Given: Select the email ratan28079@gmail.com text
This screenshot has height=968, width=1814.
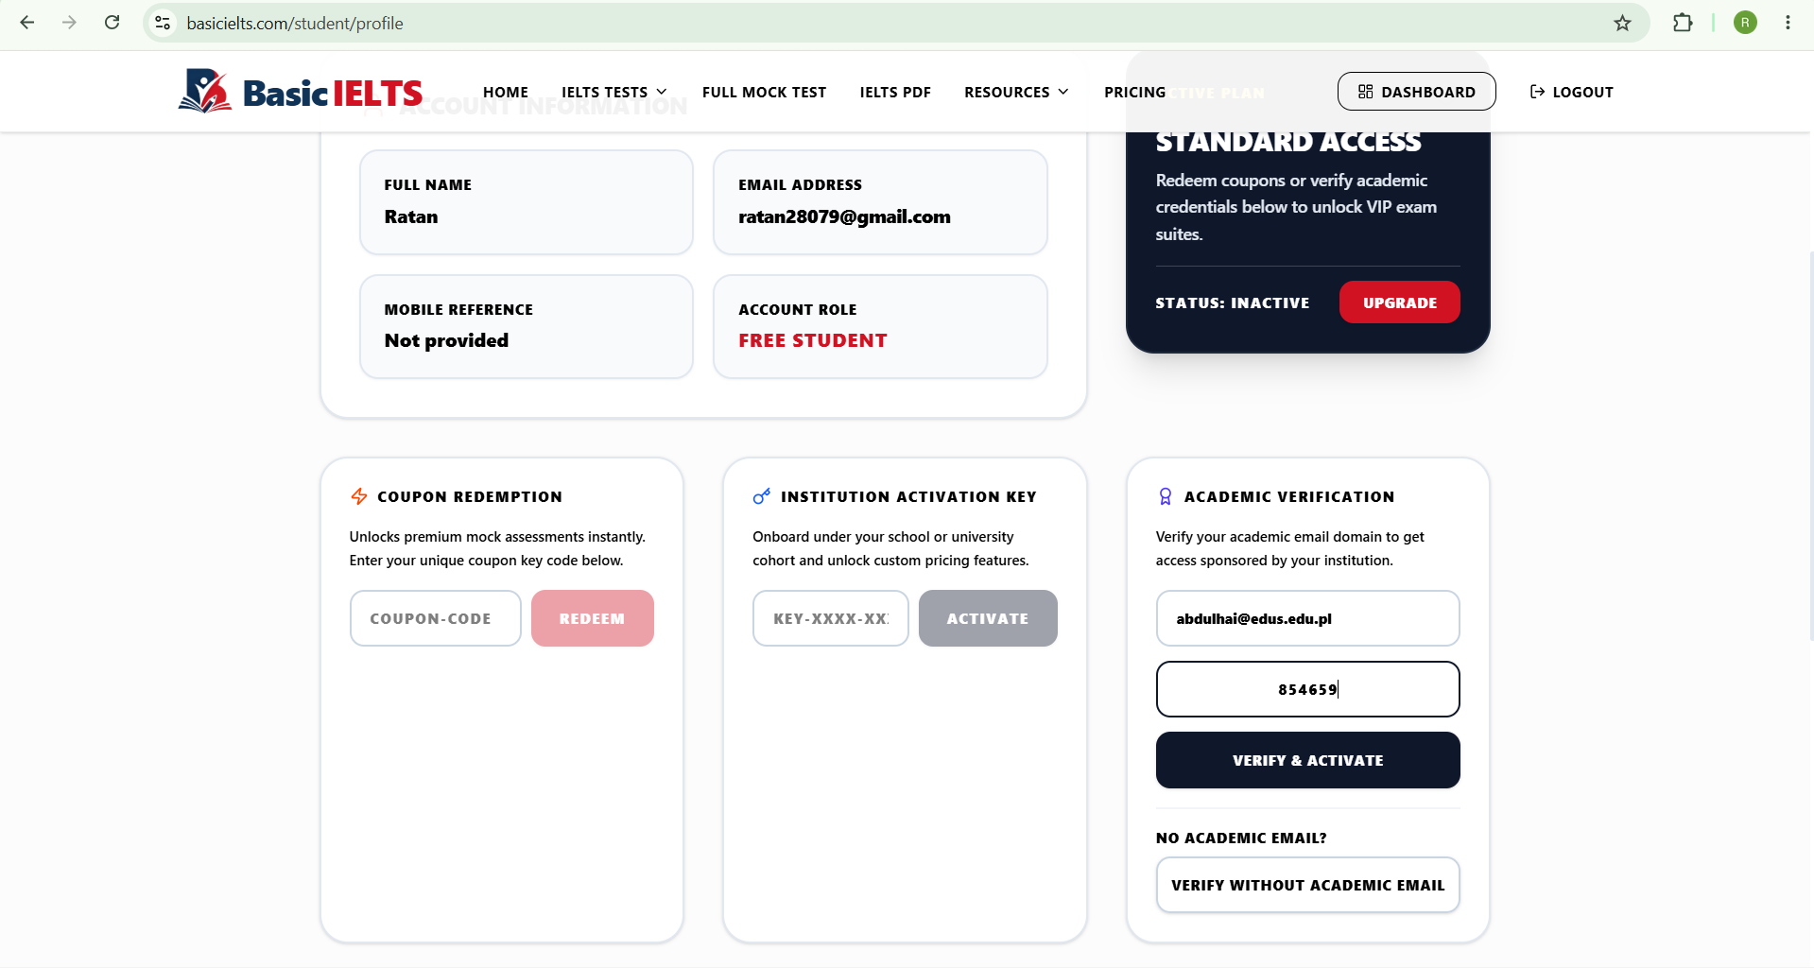Looking at the screenshot, I should point(844,216).
